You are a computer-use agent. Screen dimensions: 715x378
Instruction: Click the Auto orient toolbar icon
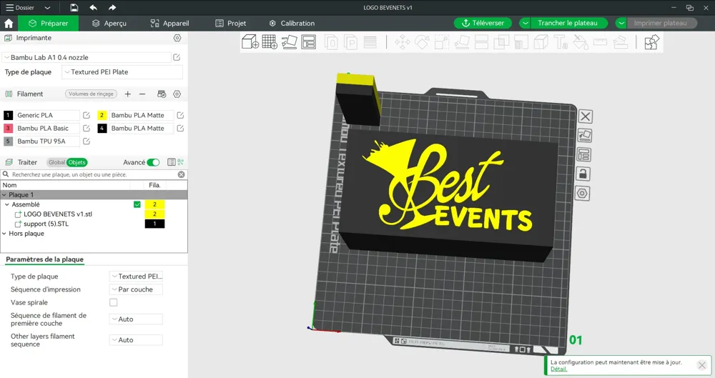click(x=289, y=42)
